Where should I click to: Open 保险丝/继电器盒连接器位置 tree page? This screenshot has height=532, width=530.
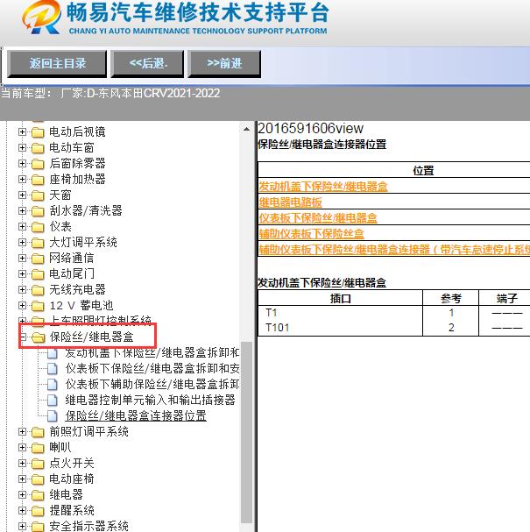[136, 415]
